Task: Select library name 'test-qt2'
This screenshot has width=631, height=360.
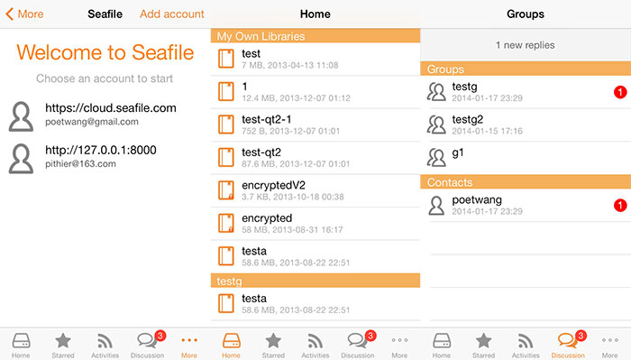Action: click(x=261, y=152)
